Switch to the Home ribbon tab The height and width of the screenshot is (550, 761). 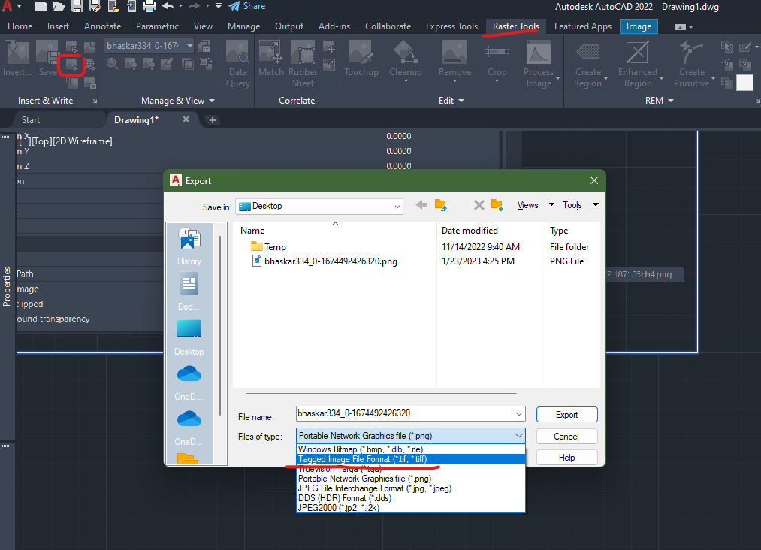(x=20, y=26)
